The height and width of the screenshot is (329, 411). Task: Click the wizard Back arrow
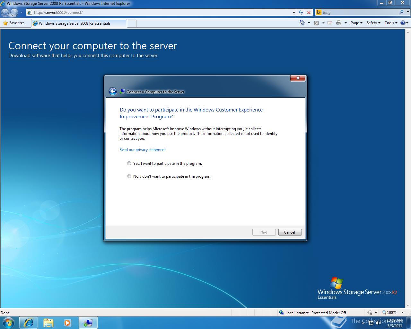pyautogui.click(x=112, y=92)
